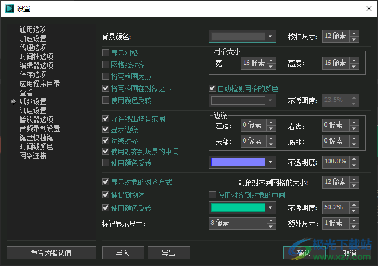Uncheck the 显示边缘 option
The width and height of the screenshot is (378, 266).
pyautogui.click(x=106, y=130)
